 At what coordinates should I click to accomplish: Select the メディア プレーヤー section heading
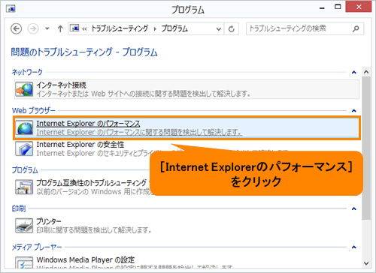[x=37, y=247]
